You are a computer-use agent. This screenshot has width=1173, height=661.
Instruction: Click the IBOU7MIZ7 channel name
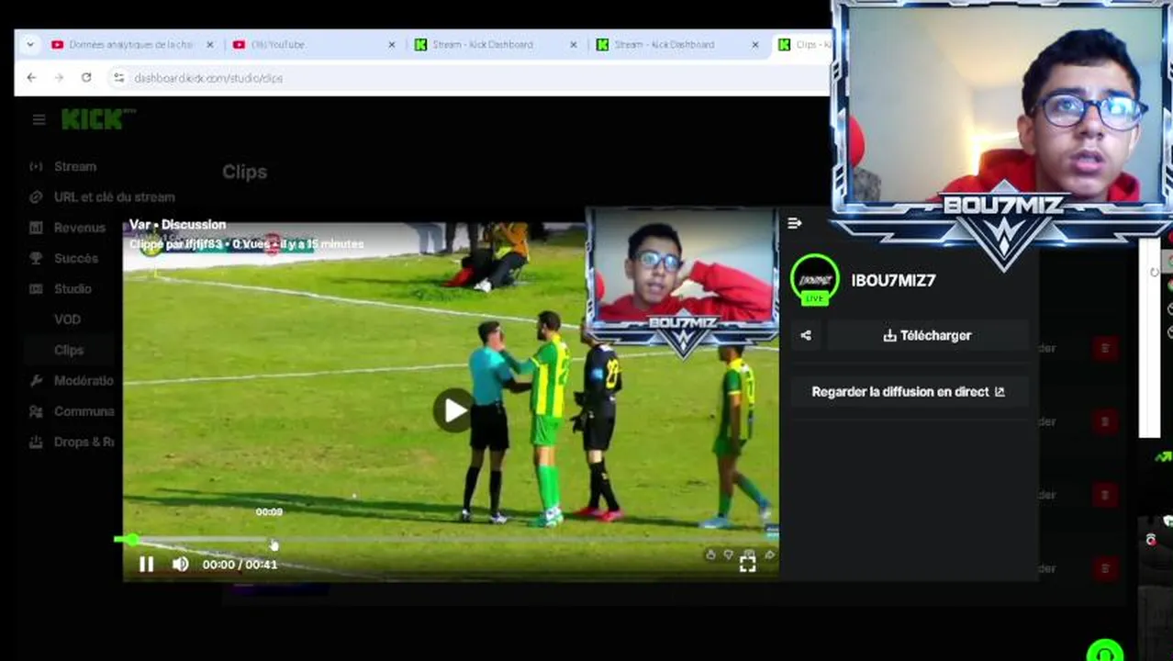(x=893, y=280)
